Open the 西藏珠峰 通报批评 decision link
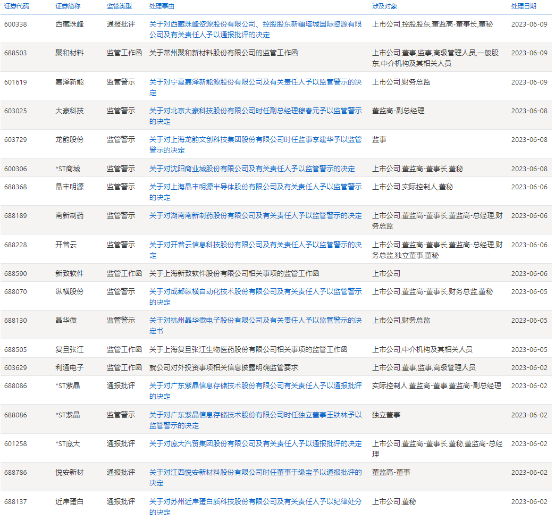 point(255,29)
